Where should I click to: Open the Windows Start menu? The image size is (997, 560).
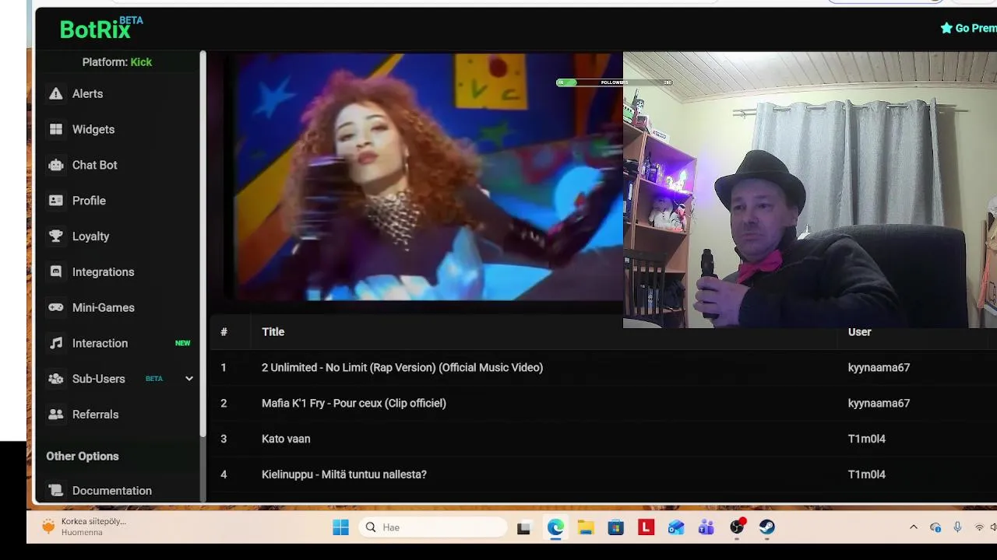point(340,527)
